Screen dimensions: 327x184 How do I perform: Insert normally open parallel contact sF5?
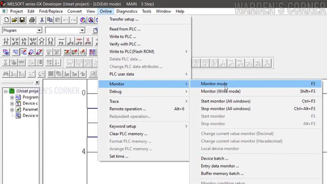pos(15,41)
